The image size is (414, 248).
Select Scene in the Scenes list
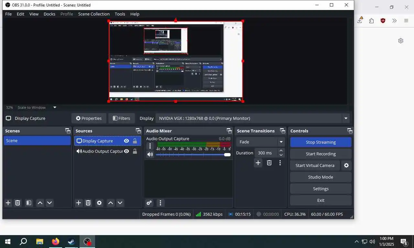pyautogui.click(x=37, y=140)
